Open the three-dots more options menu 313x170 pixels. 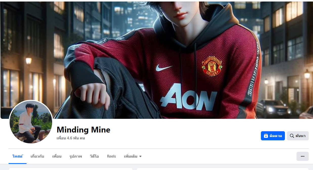[x=302, y=156]
